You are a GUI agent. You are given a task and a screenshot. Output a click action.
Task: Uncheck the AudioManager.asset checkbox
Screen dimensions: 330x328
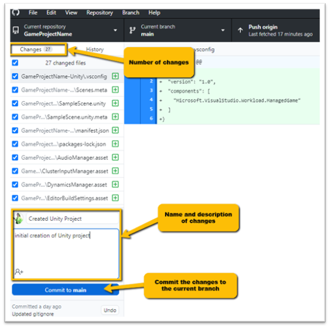(15, 157)
